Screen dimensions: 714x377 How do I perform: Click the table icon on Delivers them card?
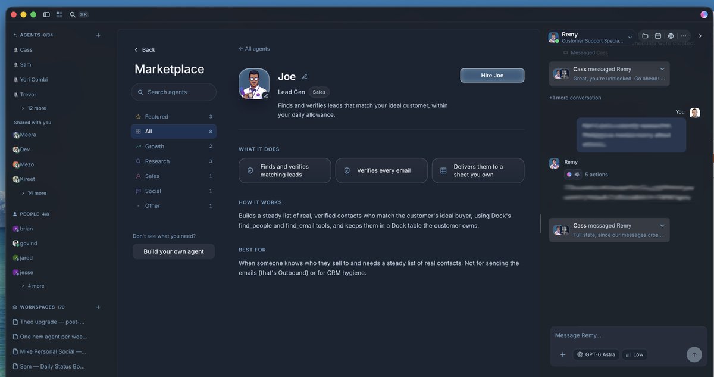tap(443, 170)
